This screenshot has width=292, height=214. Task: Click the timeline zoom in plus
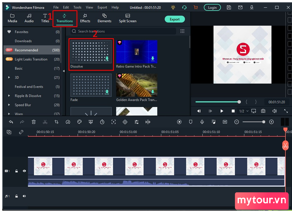[271, 122]
